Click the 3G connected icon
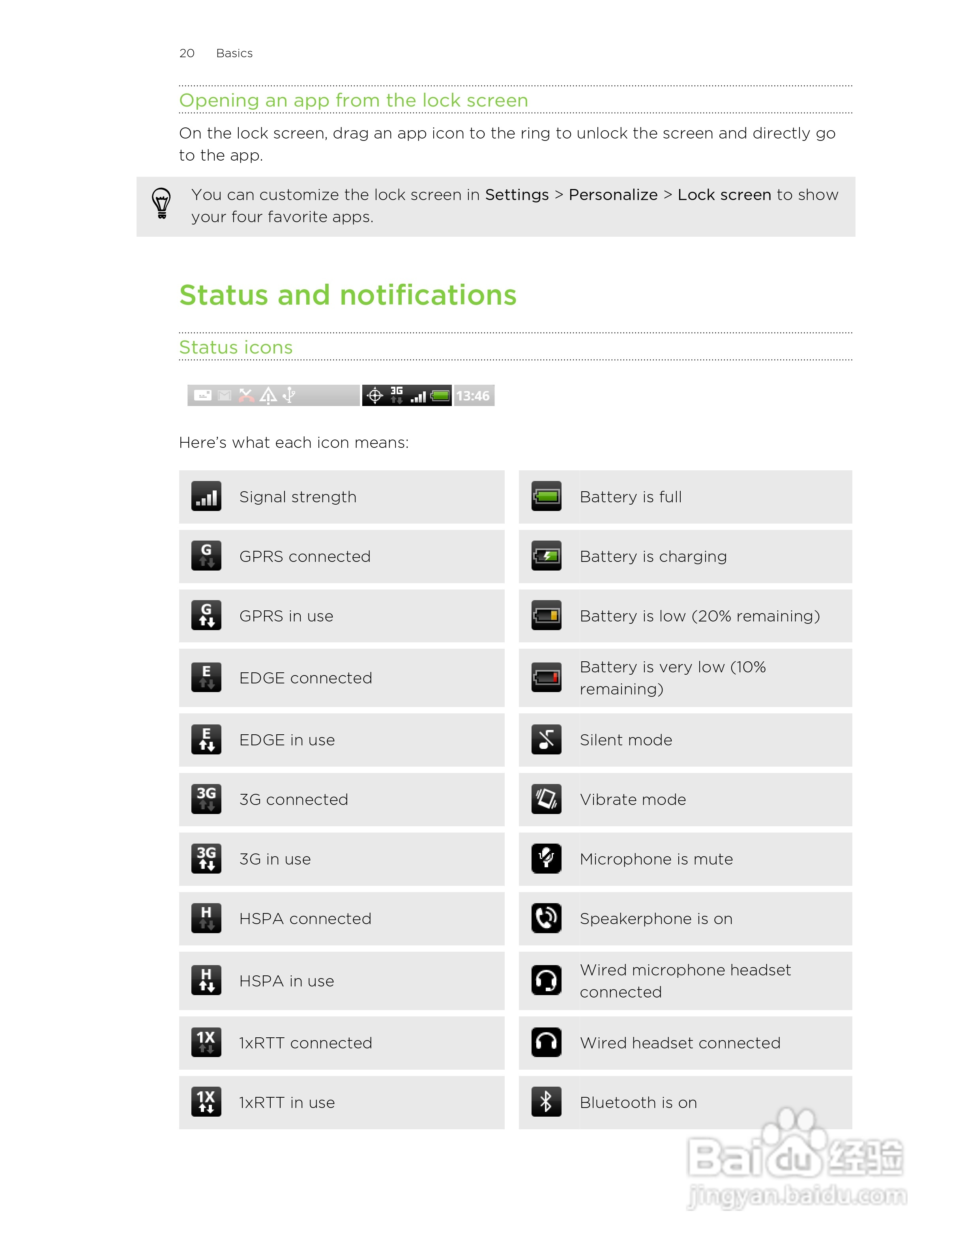The height and width of the screenshot is (1250, 966). pyautogui.click(x=206, y=799)
